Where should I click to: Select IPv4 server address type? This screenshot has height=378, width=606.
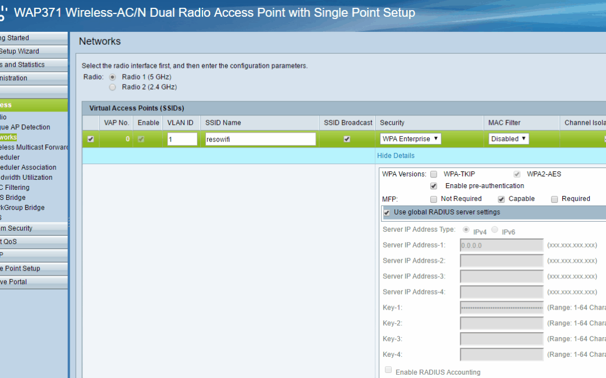tap(466, 230)
